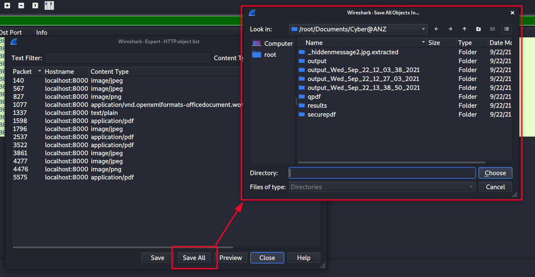Click the Save All button

tap(194, 257)
